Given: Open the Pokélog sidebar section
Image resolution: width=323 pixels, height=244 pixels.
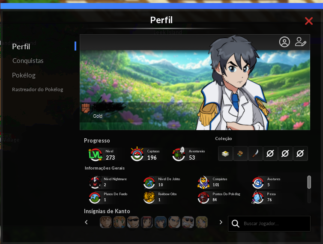Looking at the screenshot, I should tap(24, 75).
